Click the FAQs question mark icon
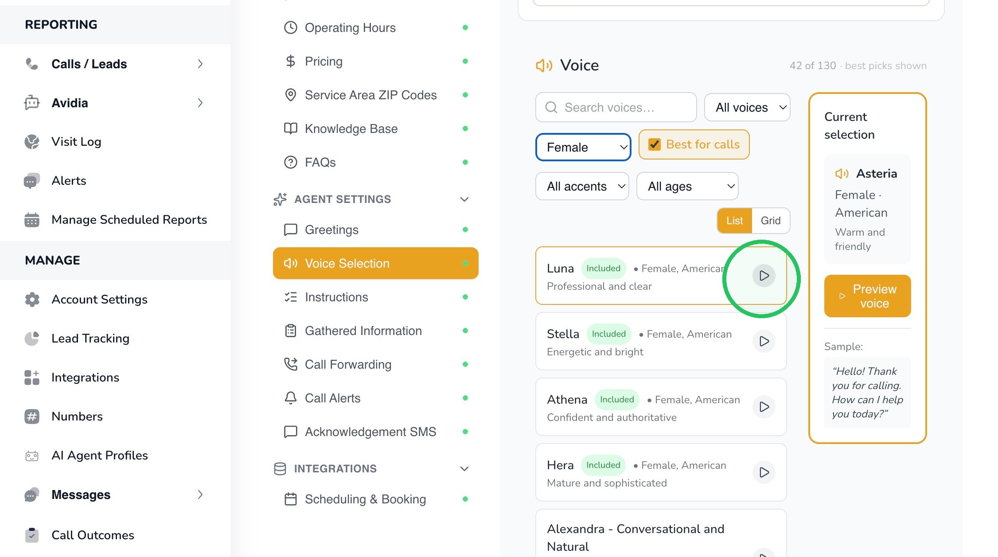 point(290,162)
